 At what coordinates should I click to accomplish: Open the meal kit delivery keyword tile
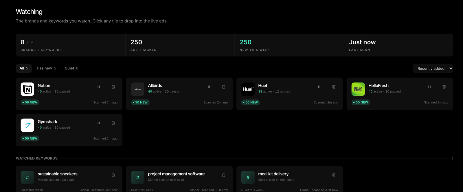pos(290,179)
